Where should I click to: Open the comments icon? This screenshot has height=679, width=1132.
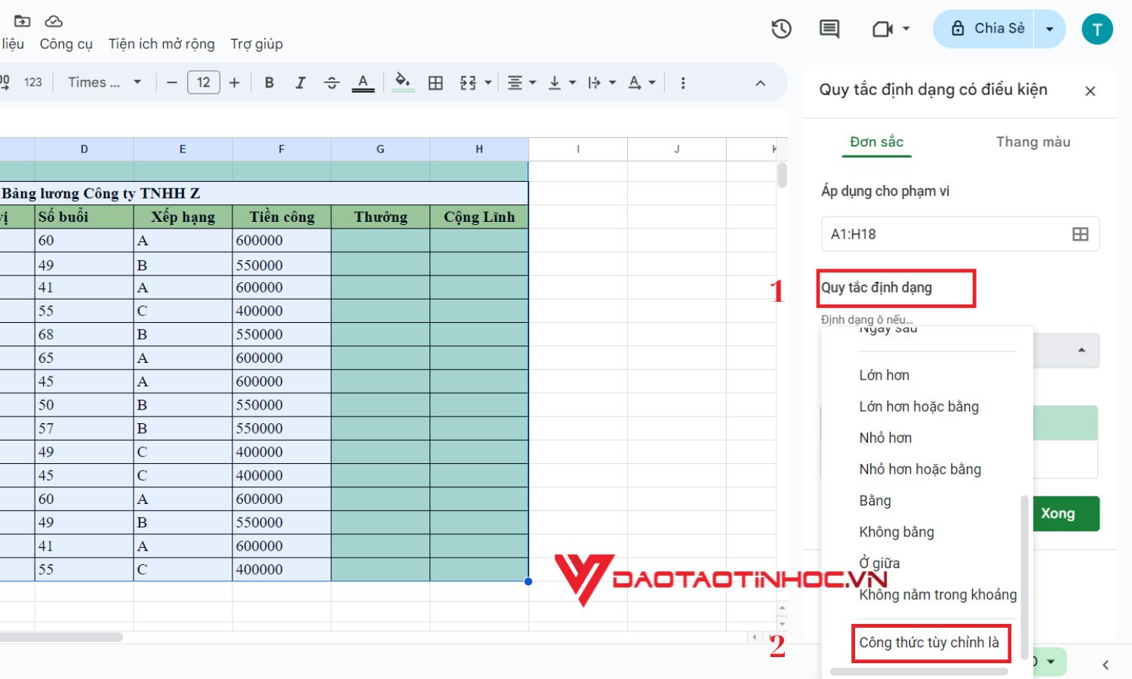coord(829,29)
